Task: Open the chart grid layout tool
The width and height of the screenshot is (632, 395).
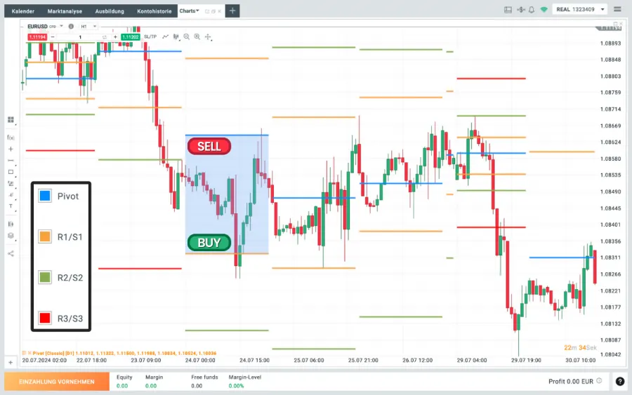Action: pos(11,119)
